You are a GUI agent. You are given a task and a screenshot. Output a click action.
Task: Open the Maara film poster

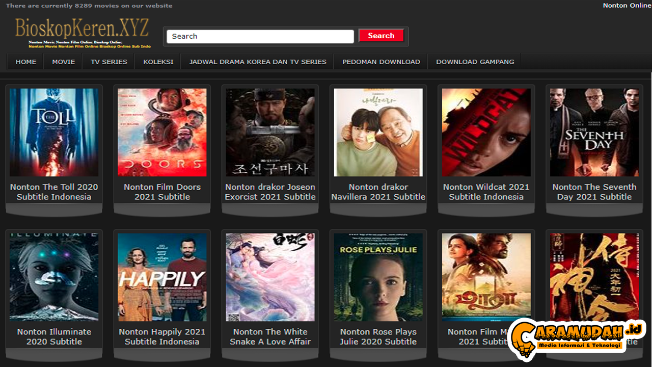pyautogui.click(x=486, y=277)
